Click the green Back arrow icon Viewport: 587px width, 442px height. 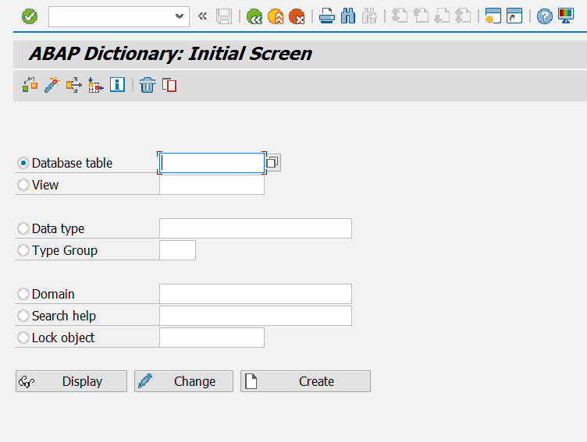254,16
